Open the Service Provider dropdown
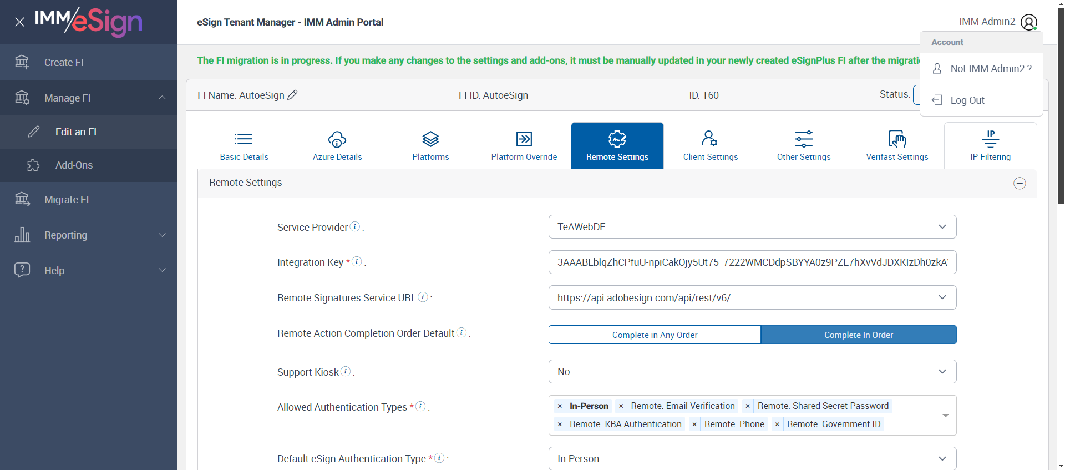1065x470 pixels. 752,227
